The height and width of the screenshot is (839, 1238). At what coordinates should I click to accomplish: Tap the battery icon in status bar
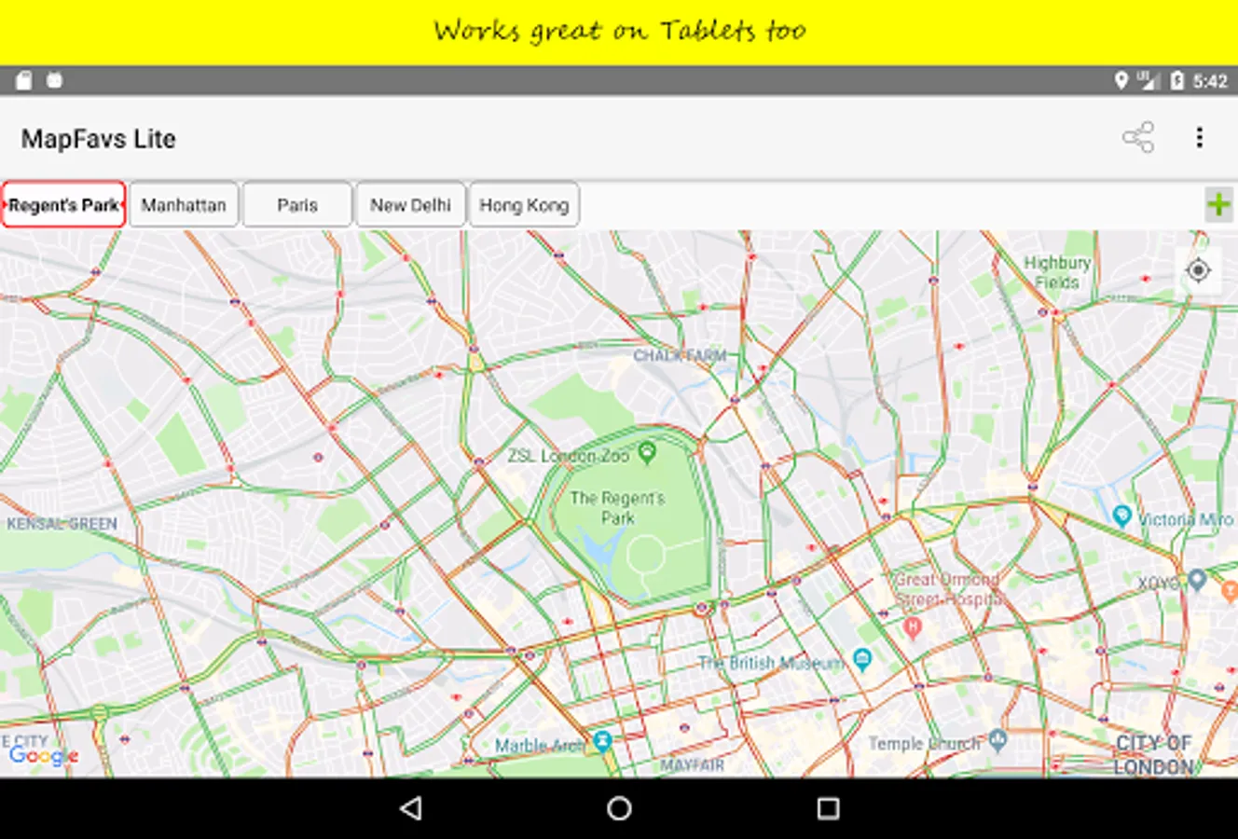pyautogui.click(x=1177, y=80)
